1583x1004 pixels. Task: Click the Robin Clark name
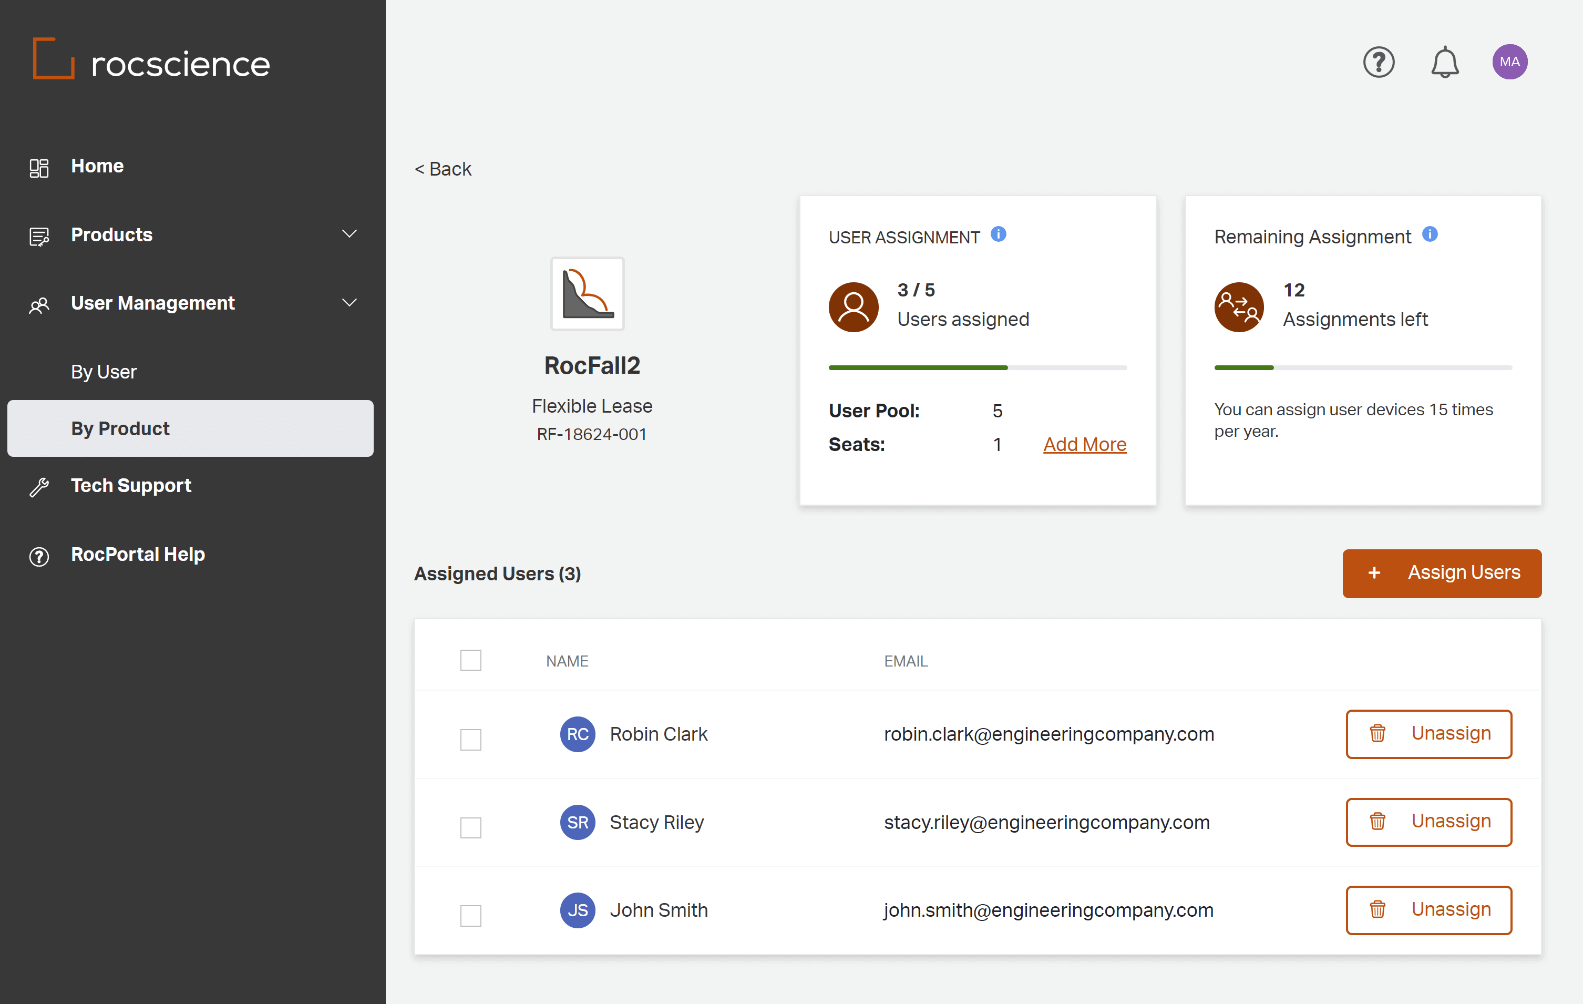(x=659, y=734)
